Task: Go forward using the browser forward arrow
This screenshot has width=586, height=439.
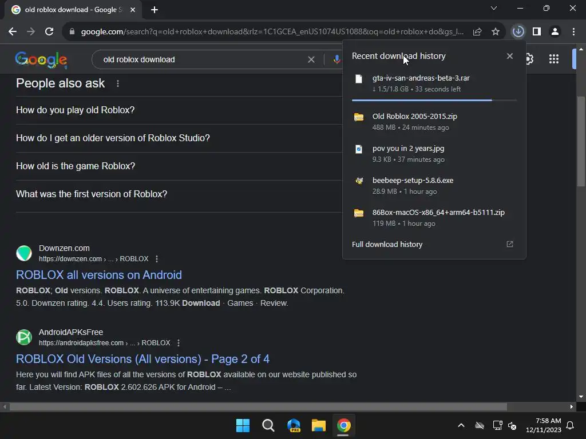Action: (x=31, y=32)
